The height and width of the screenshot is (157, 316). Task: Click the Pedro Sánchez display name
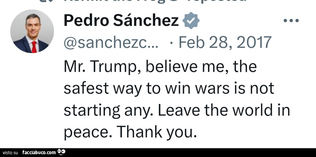pos(121,21)
